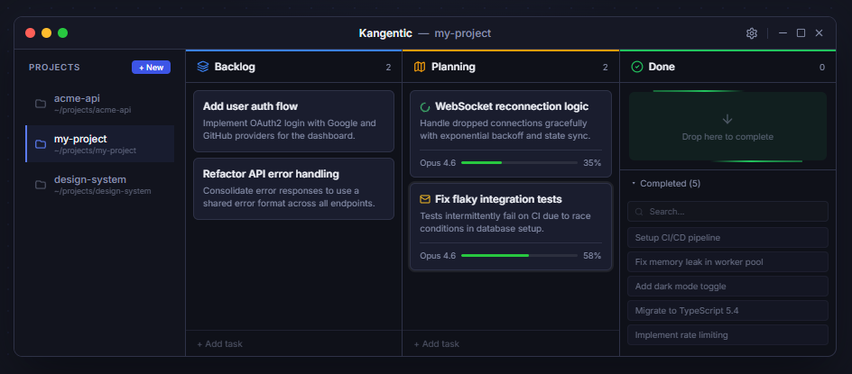Open completed task Implement rate limiting
Screen dimensions: 852x374
[727, 335]
